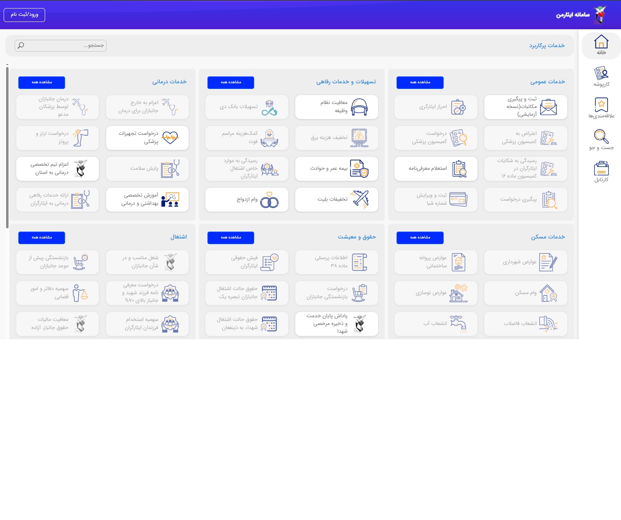Open the استعلام معرفی‌نامه service card

point(436,169)
